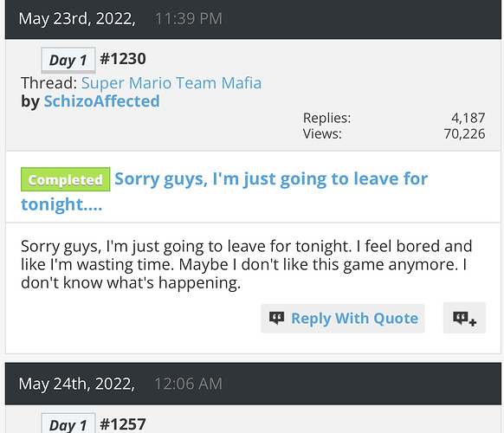Click post number #1230
This screenshot has height=433, width=504.
[x=123, y=59]
